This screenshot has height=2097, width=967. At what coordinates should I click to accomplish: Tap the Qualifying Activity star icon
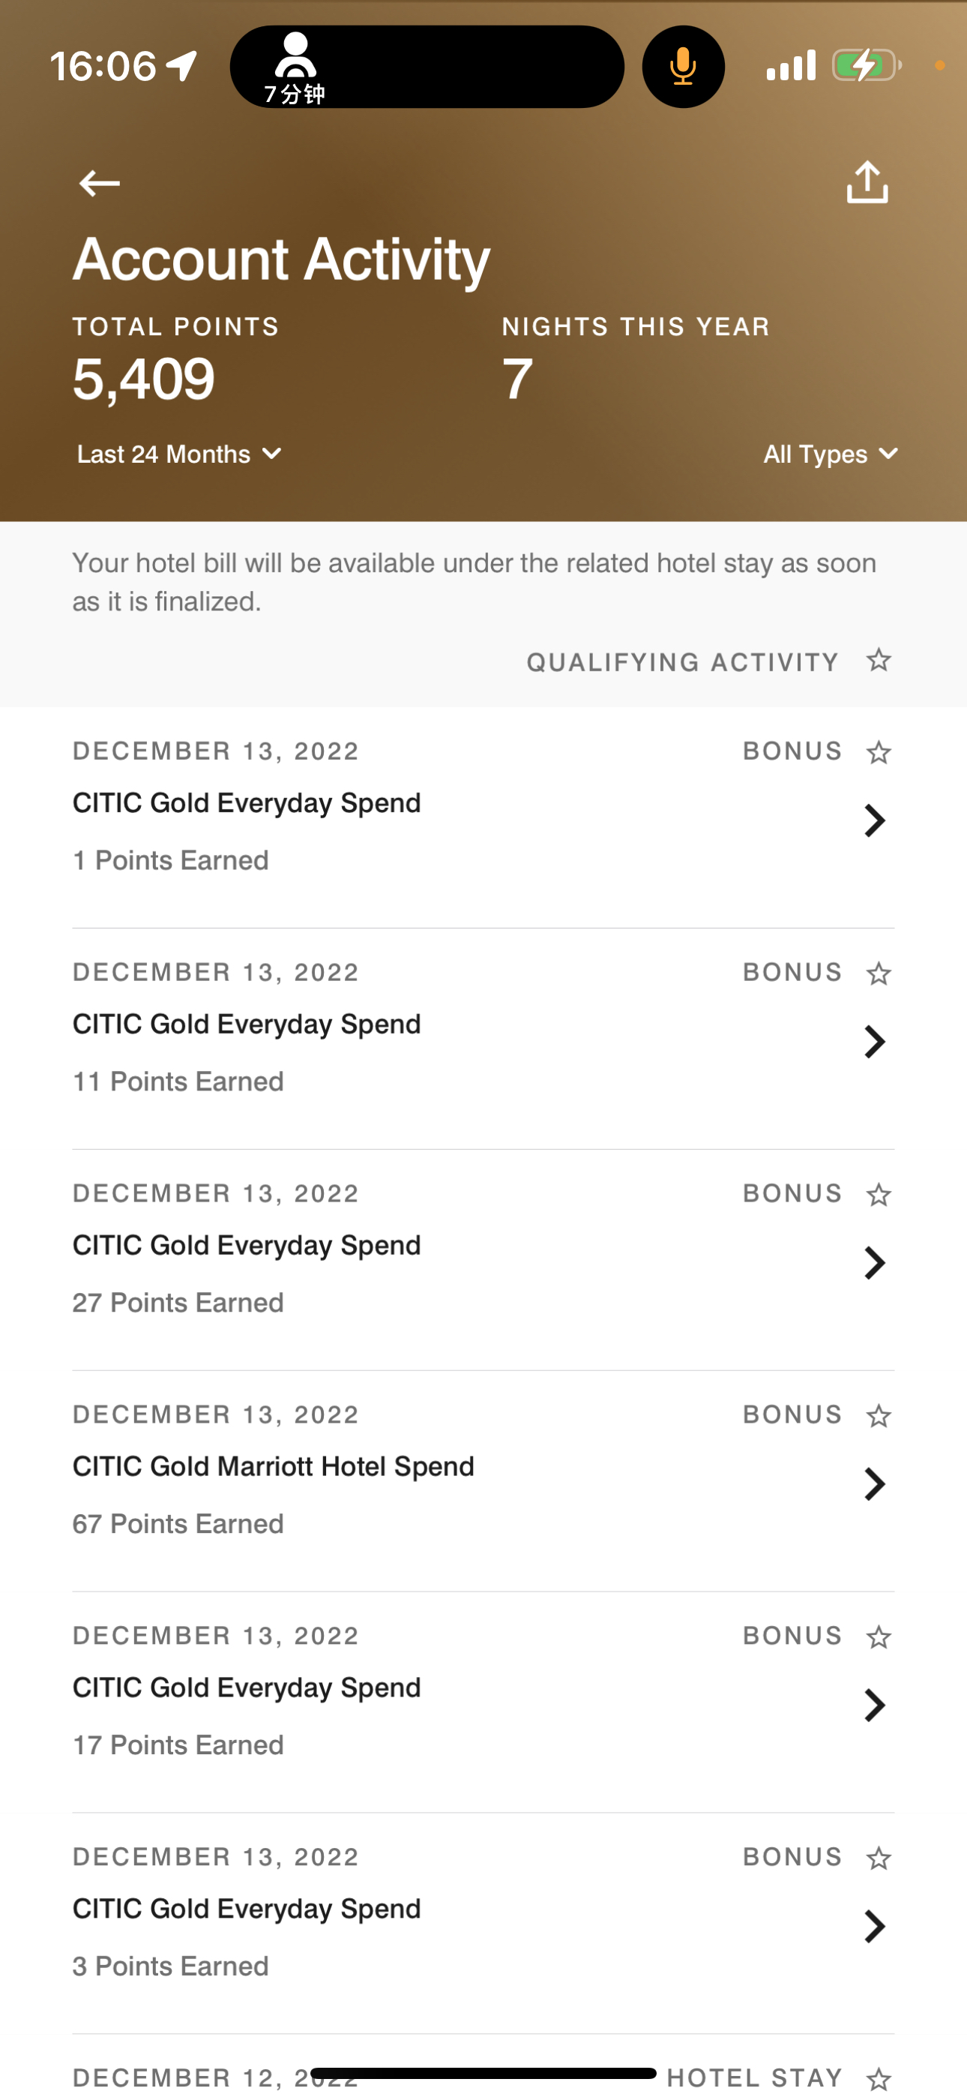(879, 660)
